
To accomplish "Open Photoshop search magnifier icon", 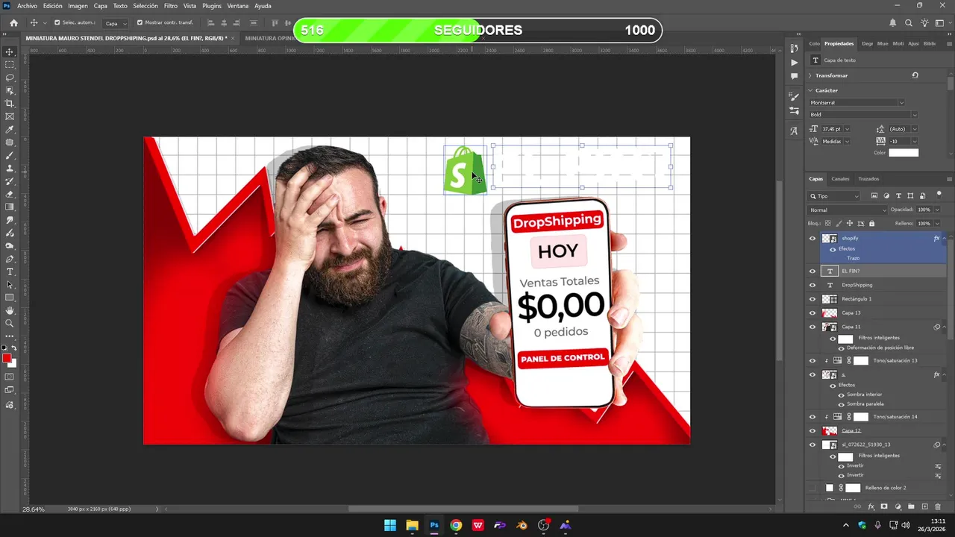I will (910, 23).
